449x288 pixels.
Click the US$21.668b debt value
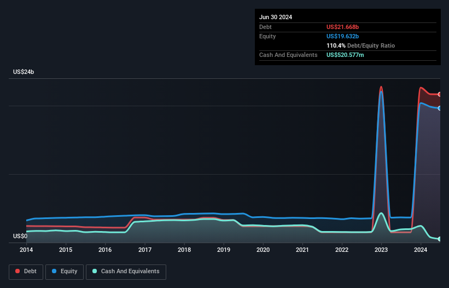(342, 27)
